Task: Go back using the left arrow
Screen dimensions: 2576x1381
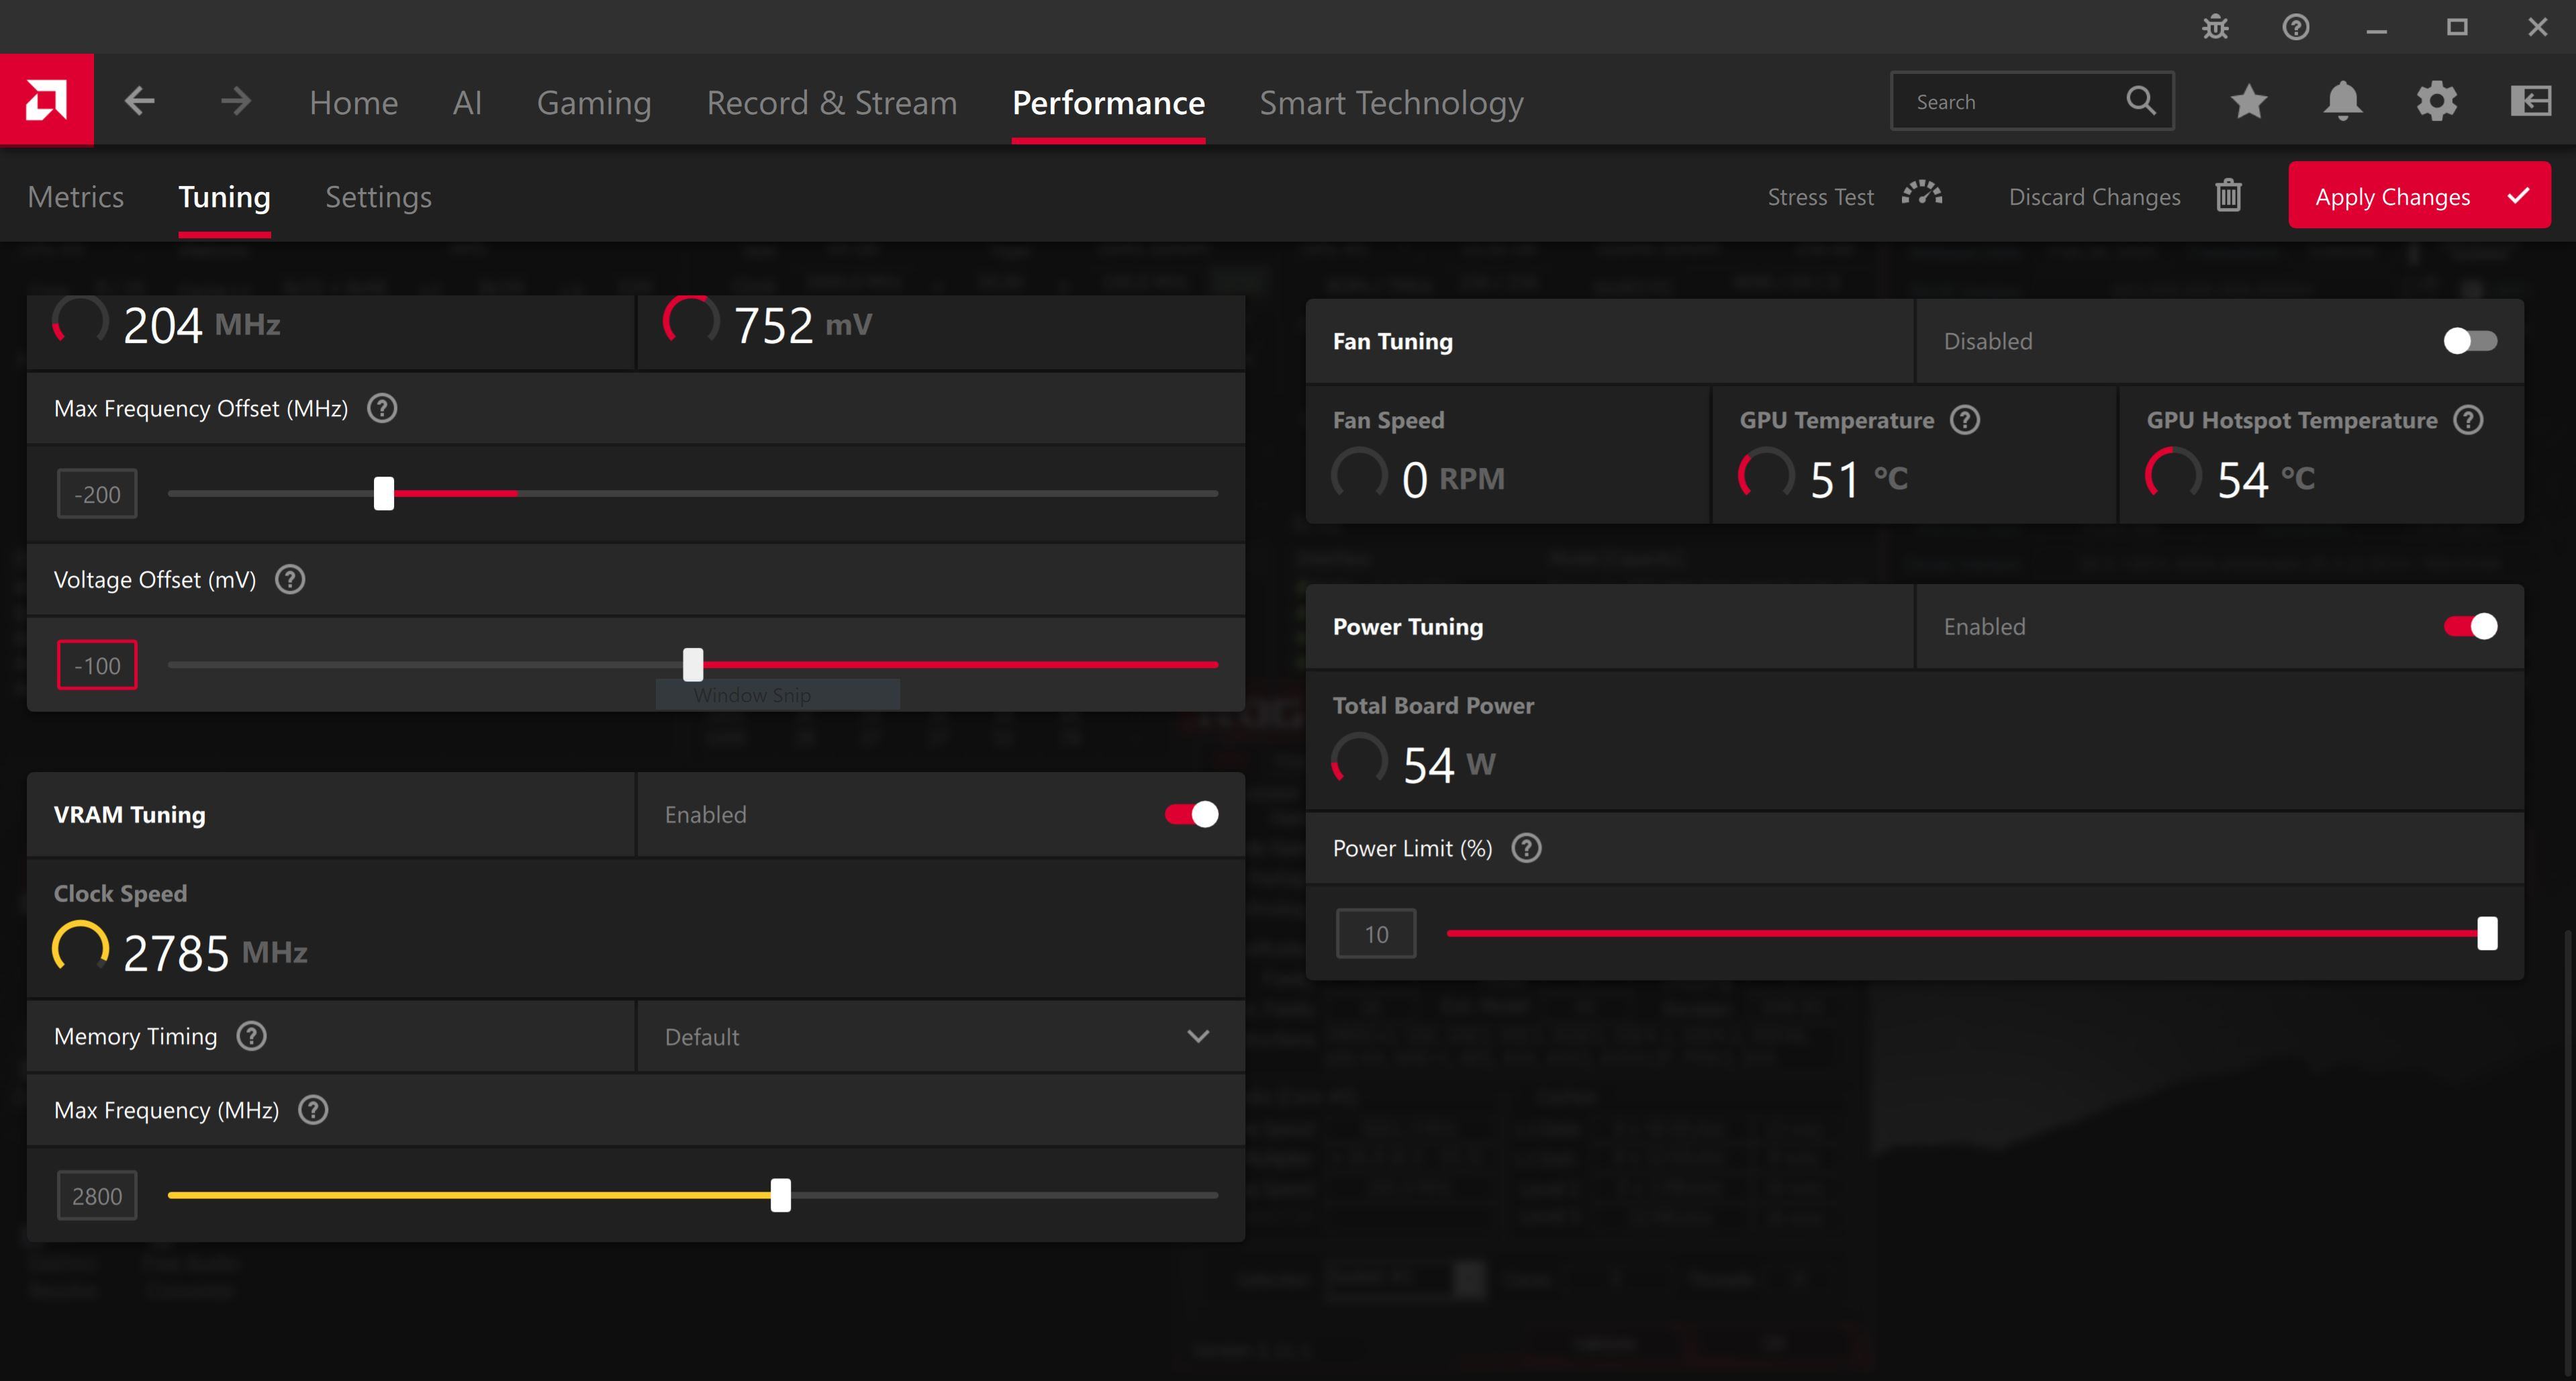Action: click(x=140, y=101)
